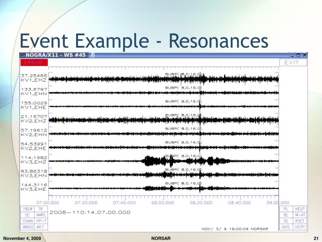Click the M-AT button

pyautogui.click(x=300, y=215)
